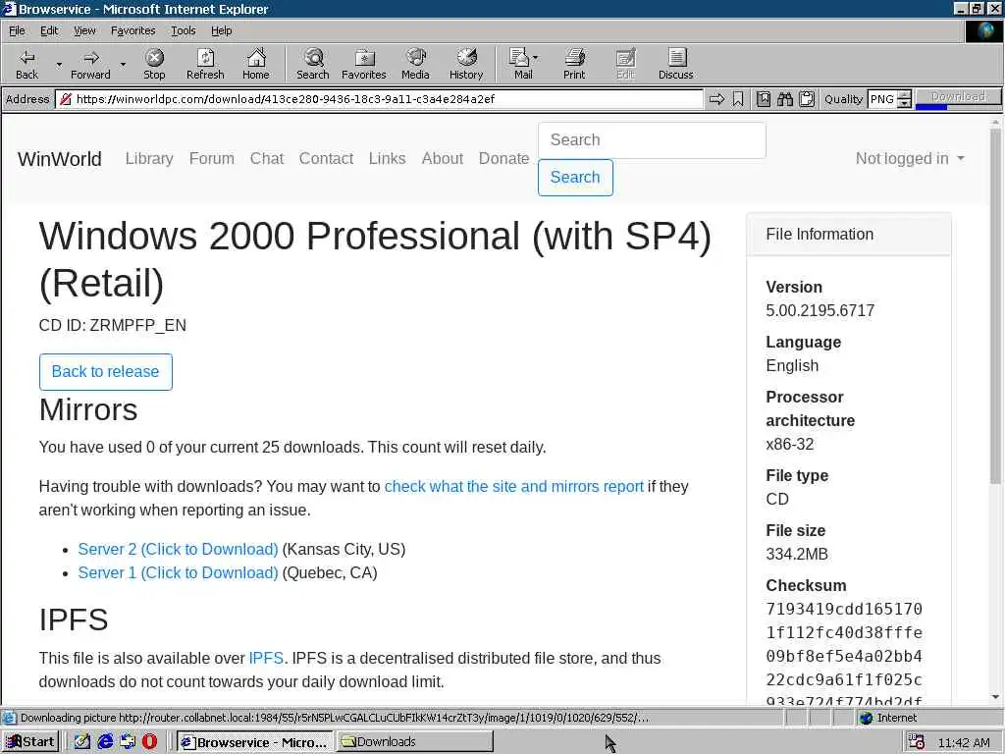Go to the Home page icon
Screen dimensions: 1005x754
[x=256, y=64]
